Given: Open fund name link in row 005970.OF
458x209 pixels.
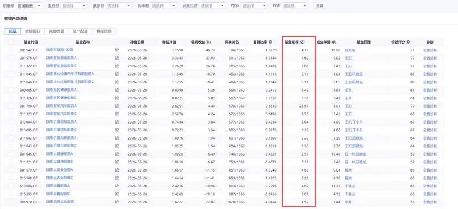Looking at the screenshot, I should point(60,202).
